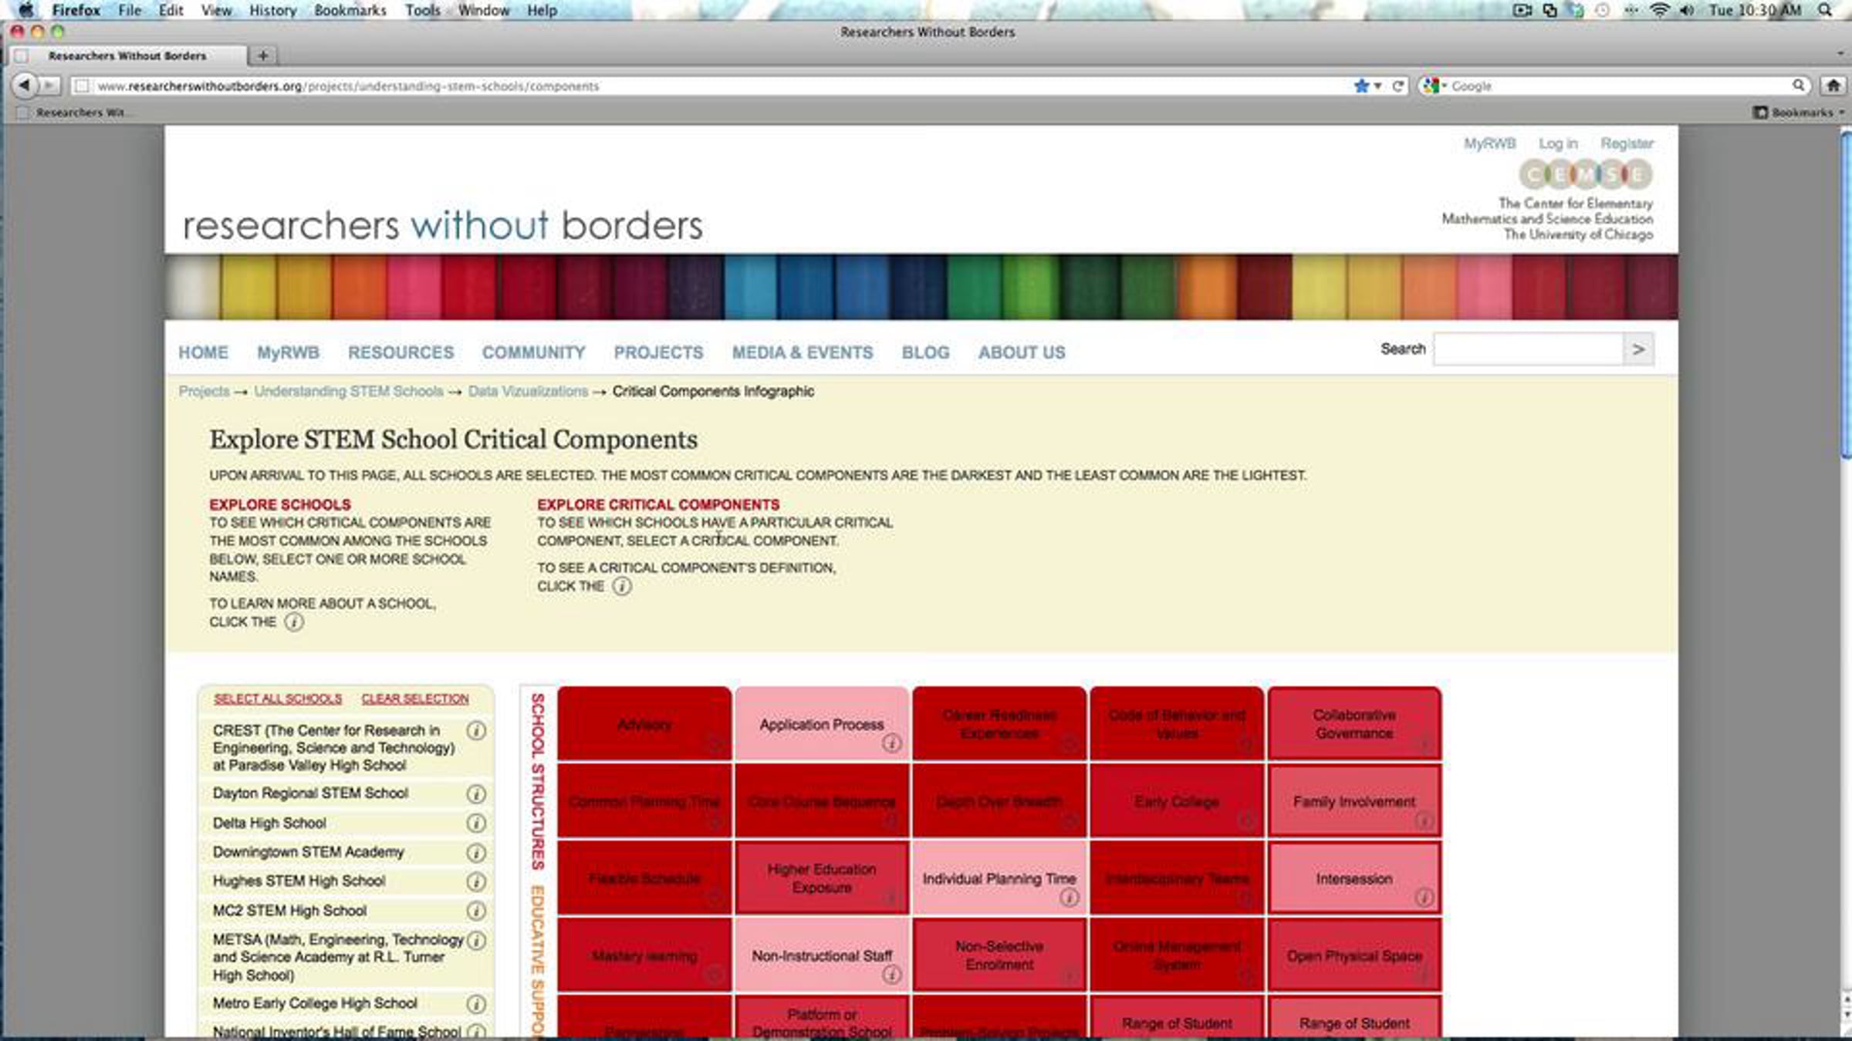The image size is (1852, 1041).
Task: View info for Hughes STEM High School
Action: pyautogui.click(x=476, y=881)
